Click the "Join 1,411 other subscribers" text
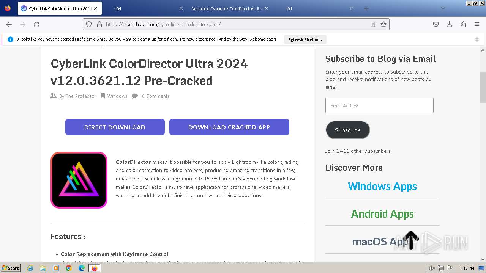This screenshot has width=486, height=273. coord(358,151)
